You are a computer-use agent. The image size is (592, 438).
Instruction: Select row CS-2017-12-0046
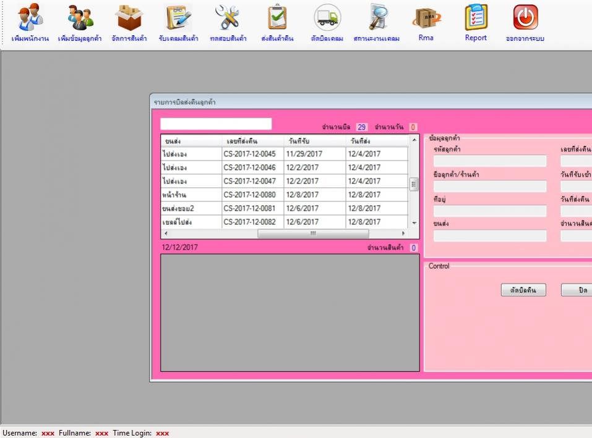(x=285, y=167)
